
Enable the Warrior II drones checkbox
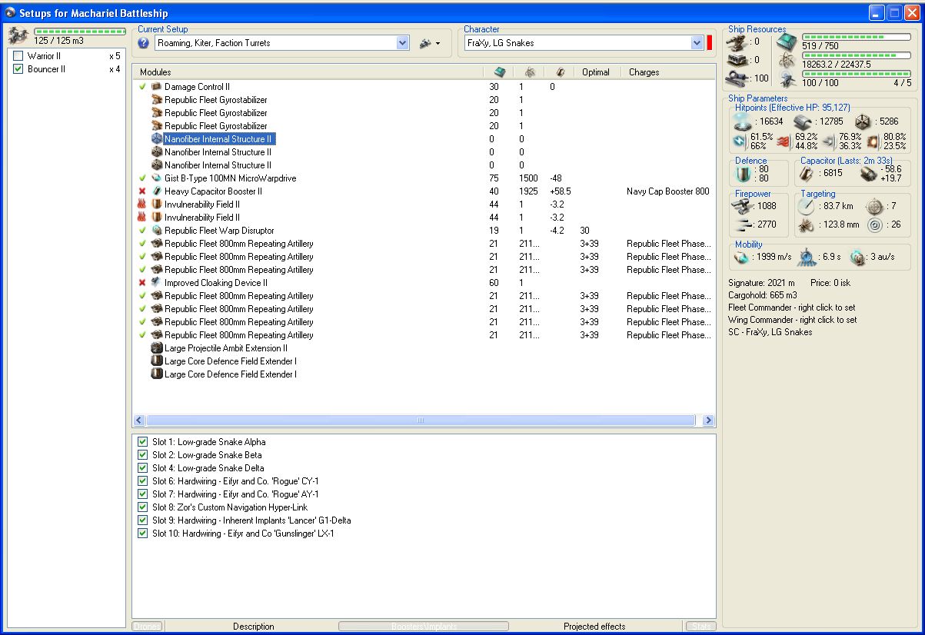18,56
